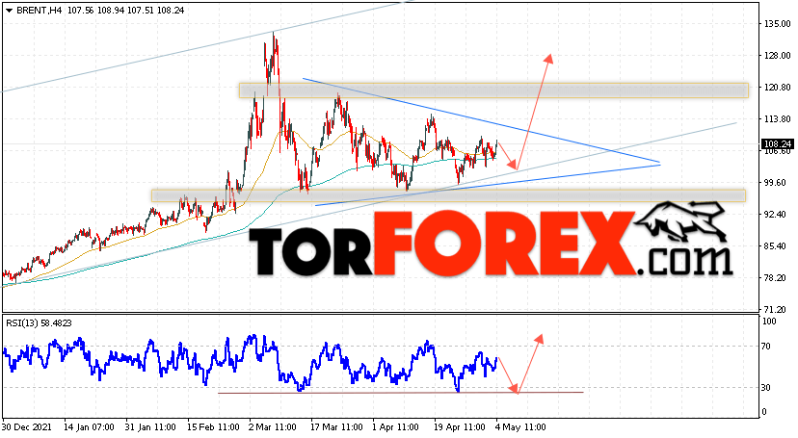
Task: Select the BRENT,H4 symbol title text
Action: pos(39,11)
